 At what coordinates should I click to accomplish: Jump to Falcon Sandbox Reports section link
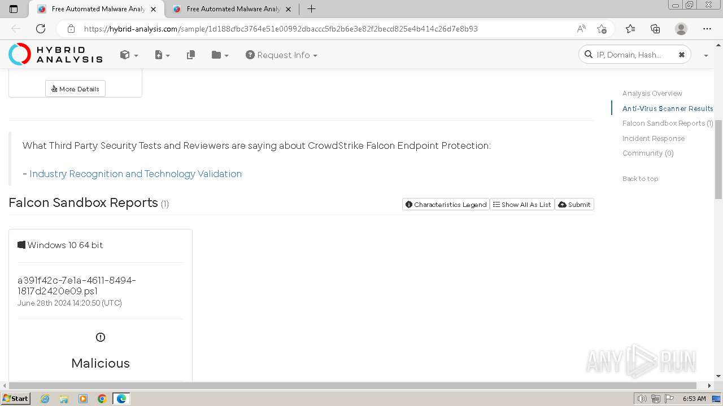[x=668, y=123]
